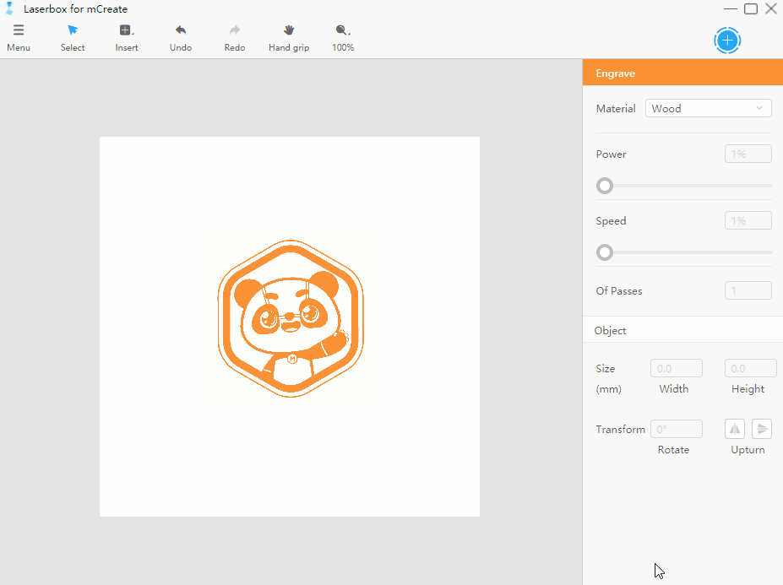Open the 100% zoom control
The width and height of the screenshot is (783, 585).
[343, 38]
